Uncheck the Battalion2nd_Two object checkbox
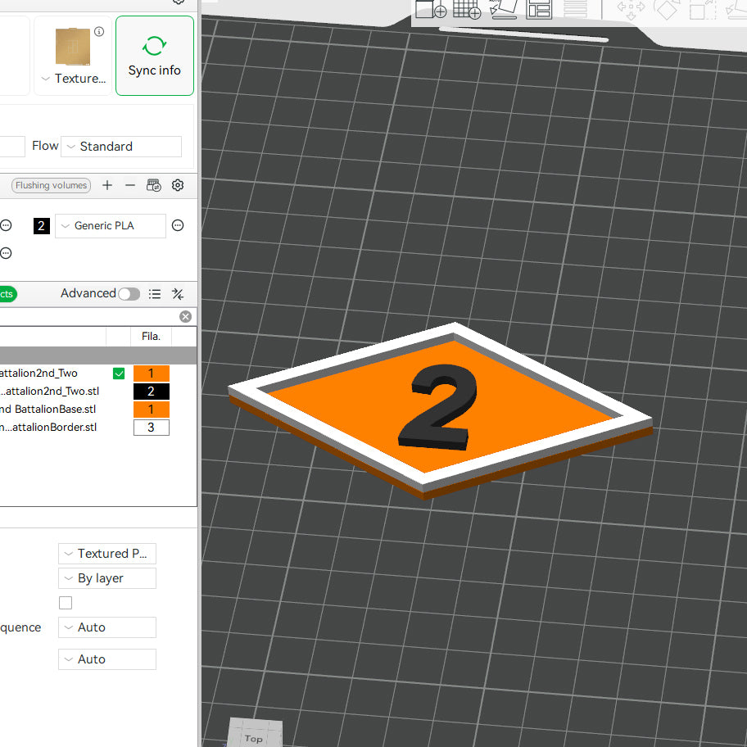Image resolution: width=747 pixels, height=747 pixels. (x=119, y=373)
